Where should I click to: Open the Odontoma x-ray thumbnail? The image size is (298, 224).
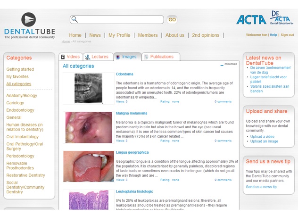(88, 88)
